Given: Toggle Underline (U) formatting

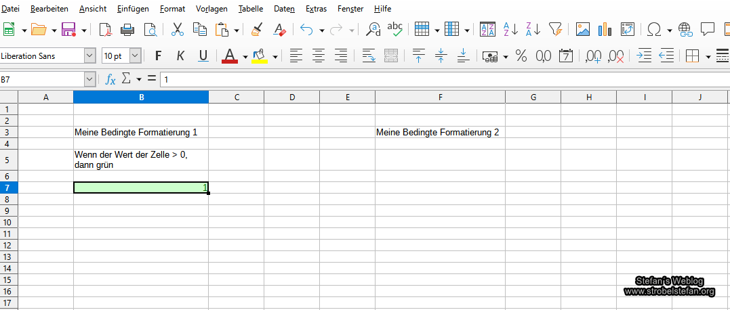Looking at the screenshot, I should tap(203, 56).
